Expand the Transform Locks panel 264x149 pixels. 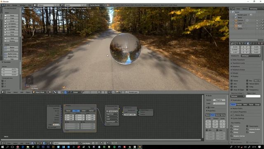click(238, 63)
